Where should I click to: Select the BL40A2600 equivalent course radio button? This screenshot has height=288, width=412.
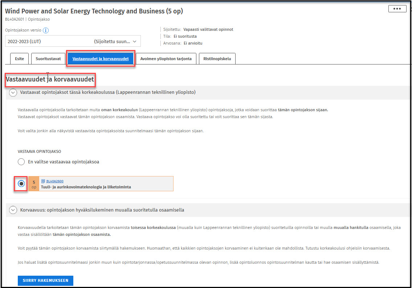21,184
